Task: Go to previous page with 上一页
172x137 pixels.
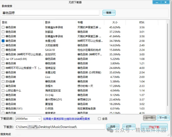Action: tap(149, 118)
